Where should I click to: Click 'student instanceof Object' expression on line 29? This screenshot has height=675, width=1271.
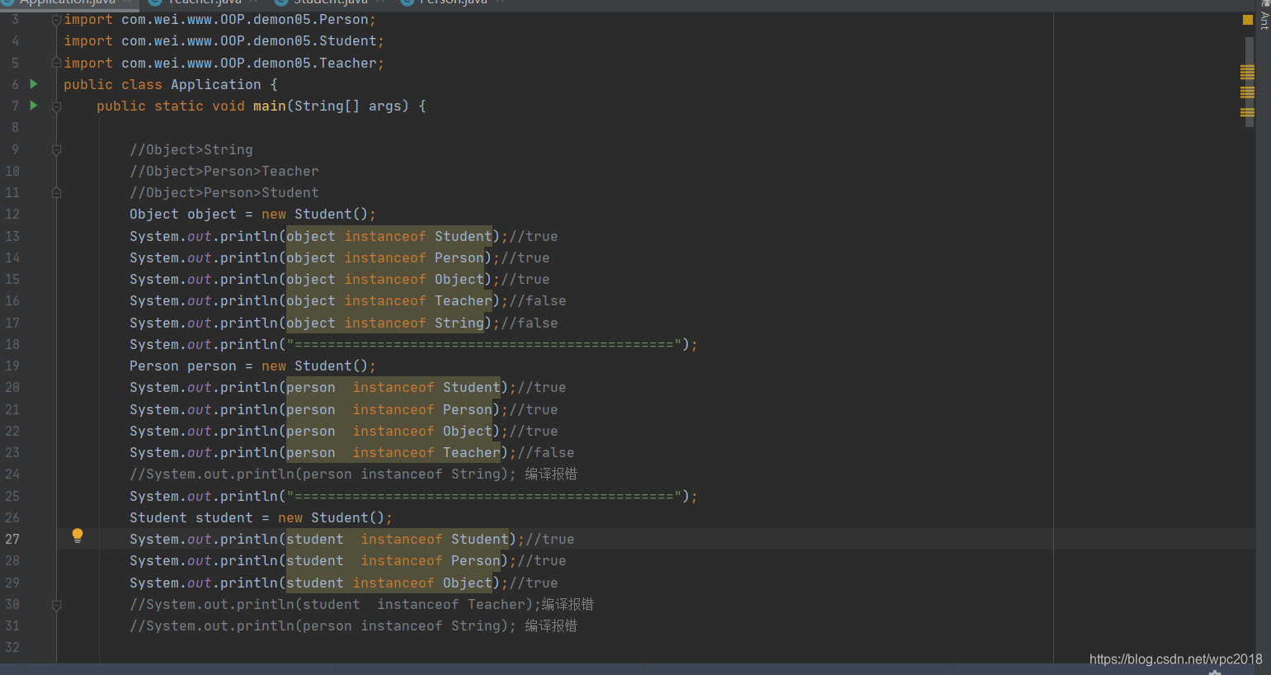[389, 583]
